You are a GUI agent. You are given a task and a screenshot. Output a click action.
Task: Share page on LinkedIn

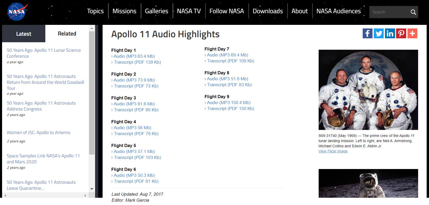[x=390, y=33]
